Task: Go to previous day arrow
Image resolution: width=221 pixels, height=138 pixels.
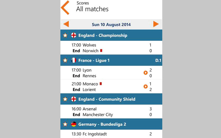Action: [66, 24]
